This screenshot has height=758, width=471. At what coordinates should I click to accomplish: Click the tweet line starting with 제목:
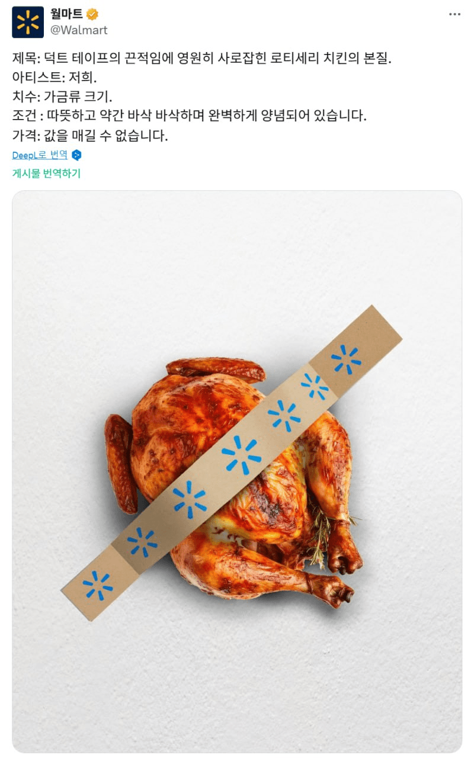(x=202, y=59)
